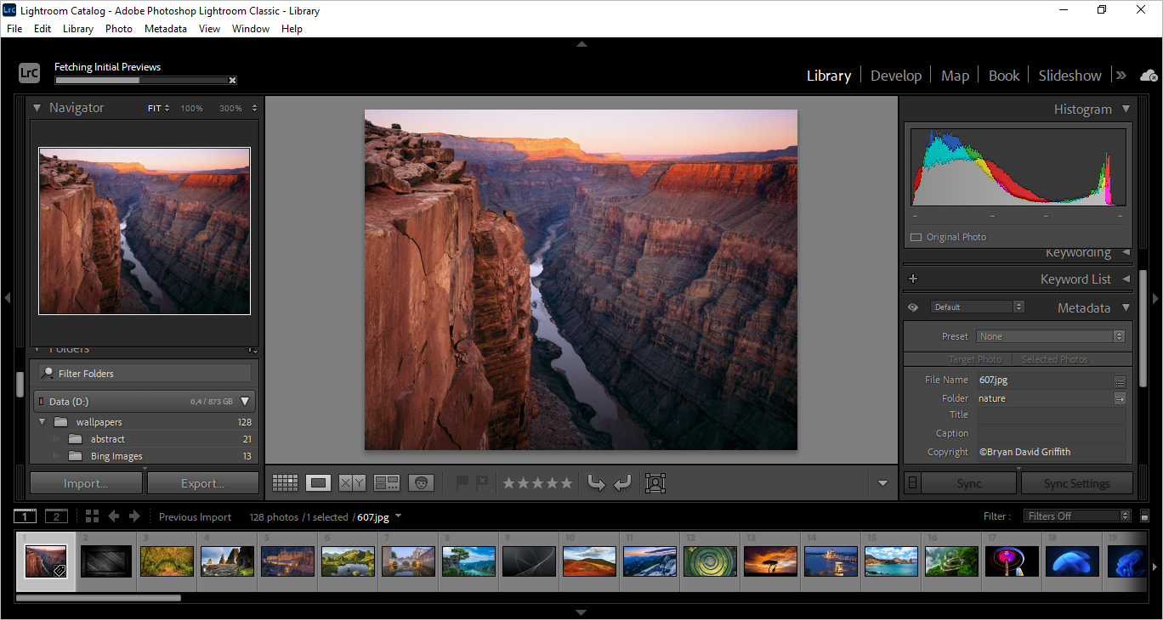Screen dimensions: 1163x620
Task: Switch to Grid view
Action: [285, 483]
